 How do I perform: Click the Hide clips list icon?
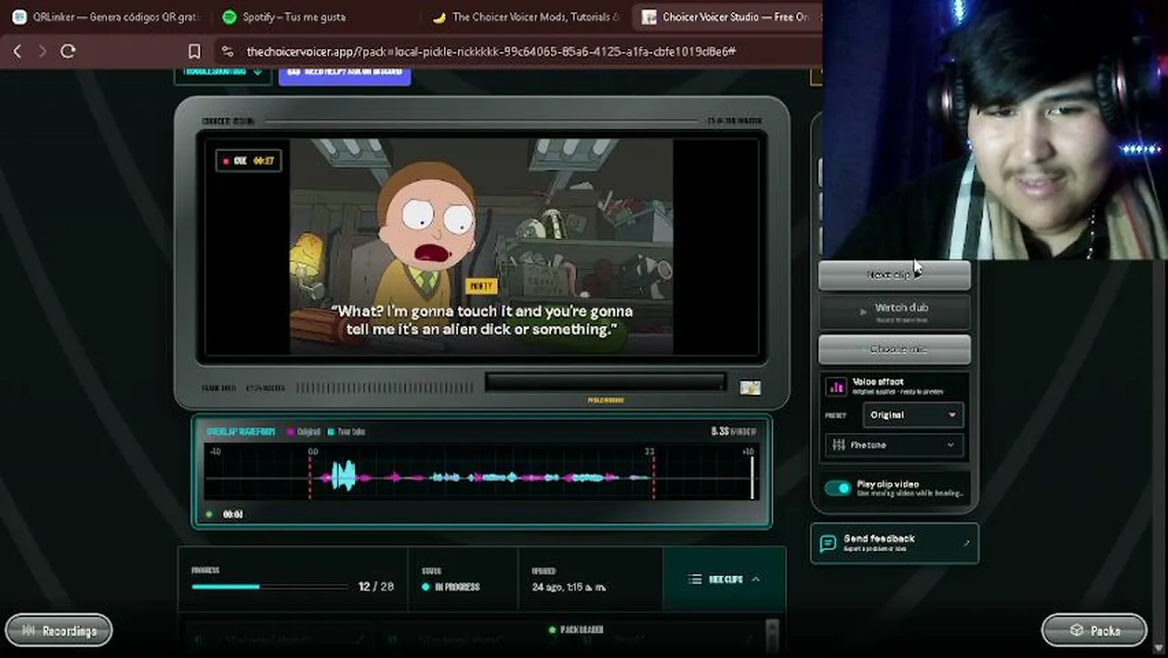pyautogui.click(x=695, y=579)
